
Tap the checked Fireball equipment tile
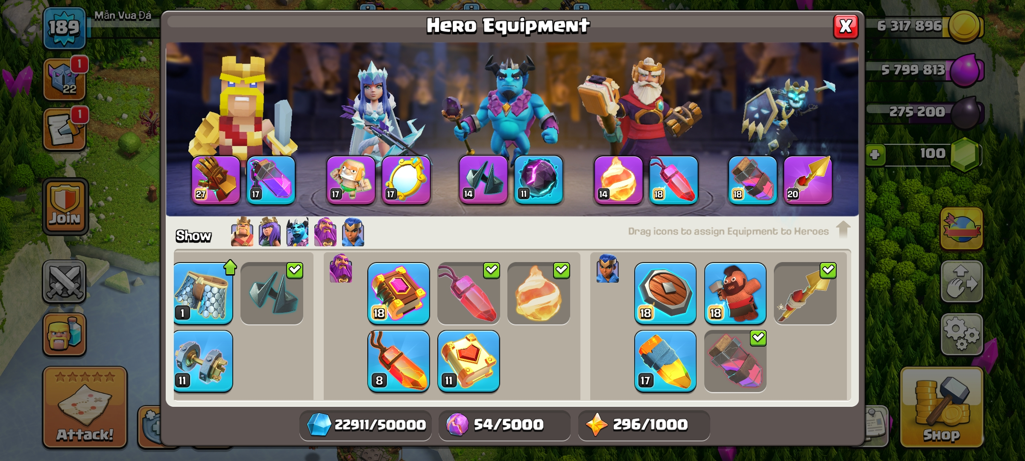539,293
